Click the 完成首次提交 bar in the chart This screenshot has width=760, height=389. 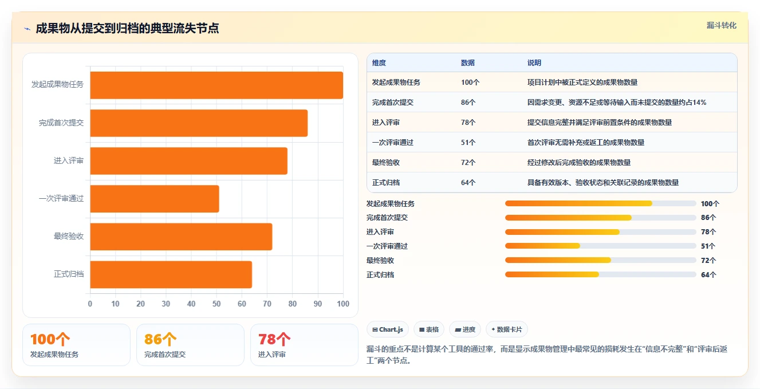tap(199, 123)
